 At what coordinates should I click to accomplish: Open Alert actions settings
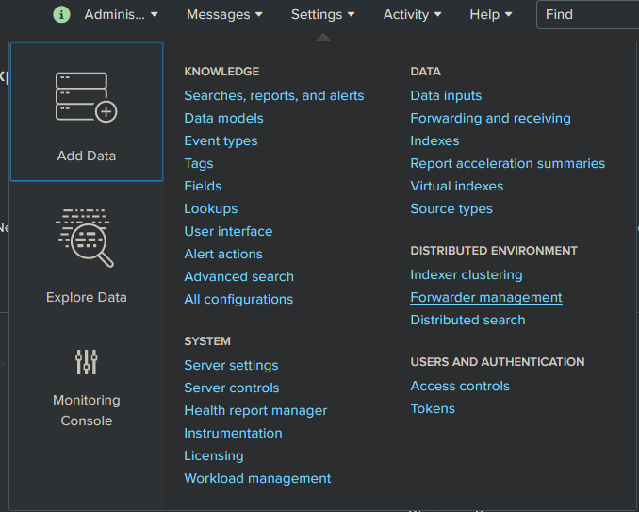223,254
